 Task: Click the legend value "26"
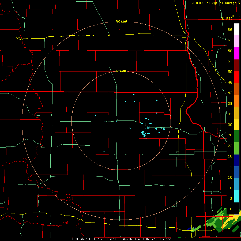pos(230,135)
